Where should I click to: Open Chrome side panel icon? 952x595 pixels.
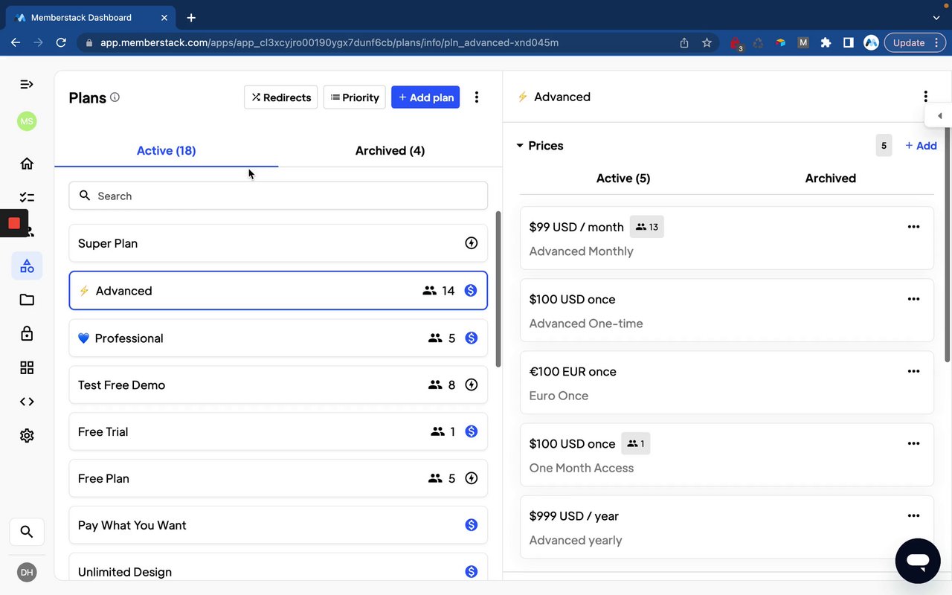pyautogui.click(x=848, y=42)
